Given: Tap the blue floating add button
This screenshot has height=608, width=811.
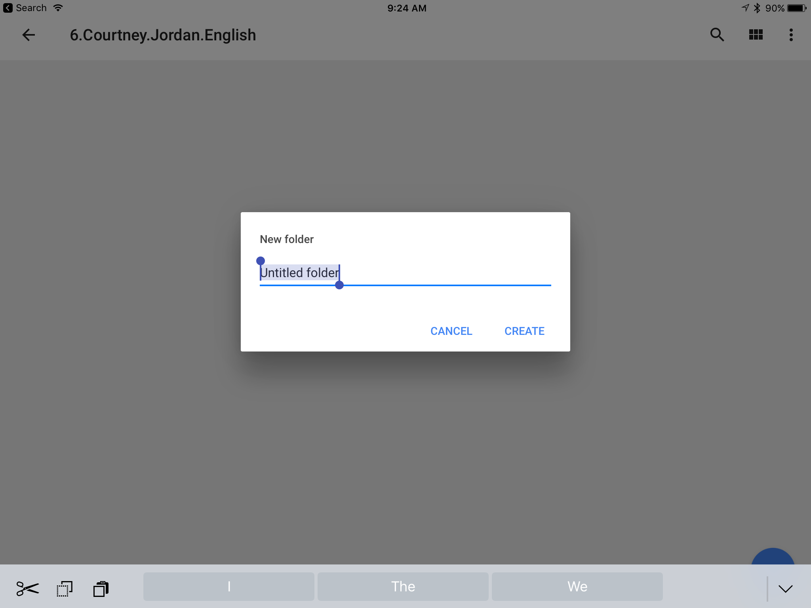Looking at the screenshot, I should (773, 557).
